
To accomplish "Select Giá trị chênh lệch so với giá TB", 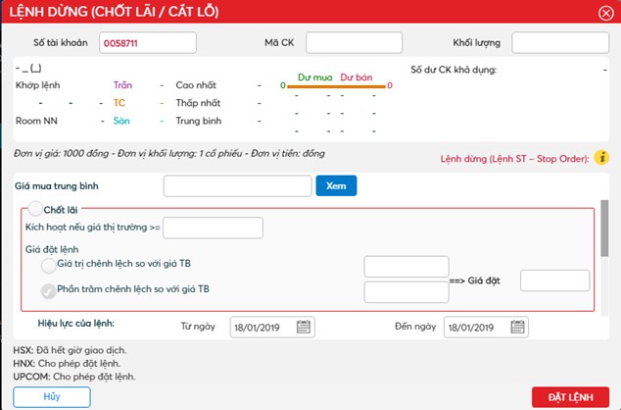I will coord(48,265).
